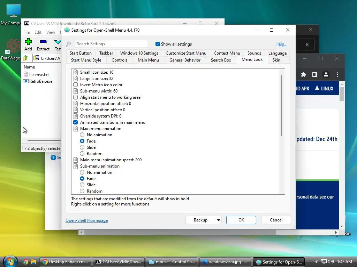Image resolution: width=357 pixels, height=267 pixels.
Task: Disable Animated transitions in main menu
Action: click(x=76, y=122)
